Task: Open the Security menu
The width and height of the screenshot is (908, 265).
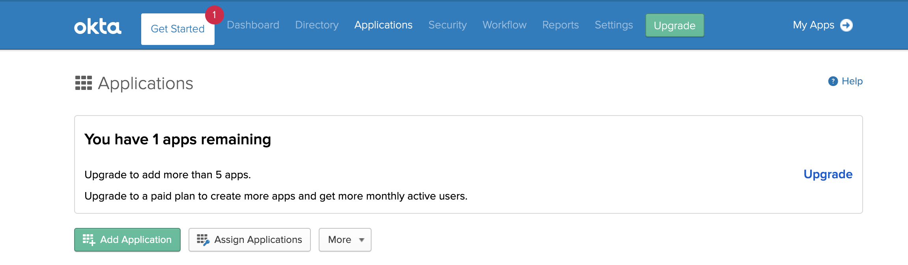Action: point(448,25)
